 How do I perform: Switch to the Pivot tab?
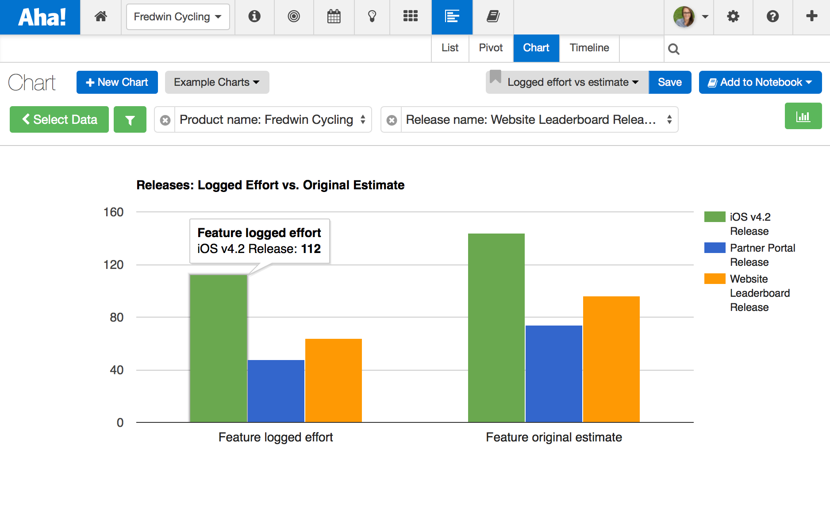(x=491, y=48)
